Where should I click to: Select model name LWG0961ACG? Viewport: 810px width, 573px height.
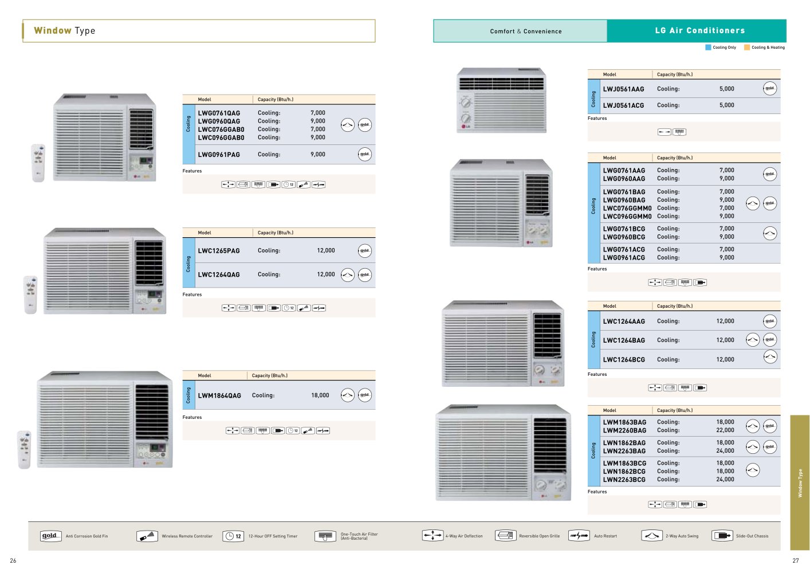(x=624, y=258)
